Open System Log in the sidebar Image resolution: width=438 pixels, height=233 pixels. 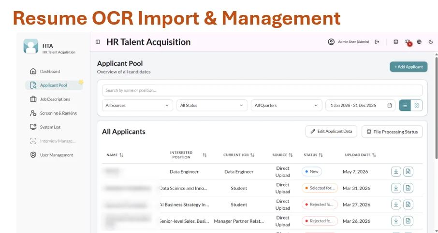(x=45, y=127)
